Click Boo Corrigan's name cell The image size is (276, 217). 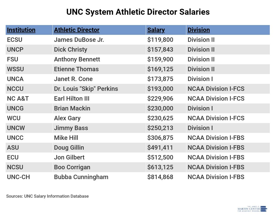click(x=72, y=167)
